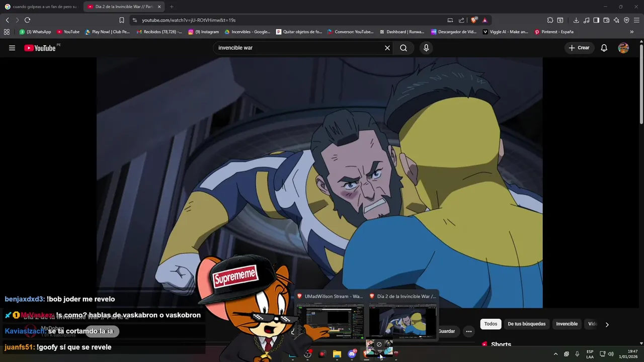Click the system tray microphone icon

click(577, 354)
